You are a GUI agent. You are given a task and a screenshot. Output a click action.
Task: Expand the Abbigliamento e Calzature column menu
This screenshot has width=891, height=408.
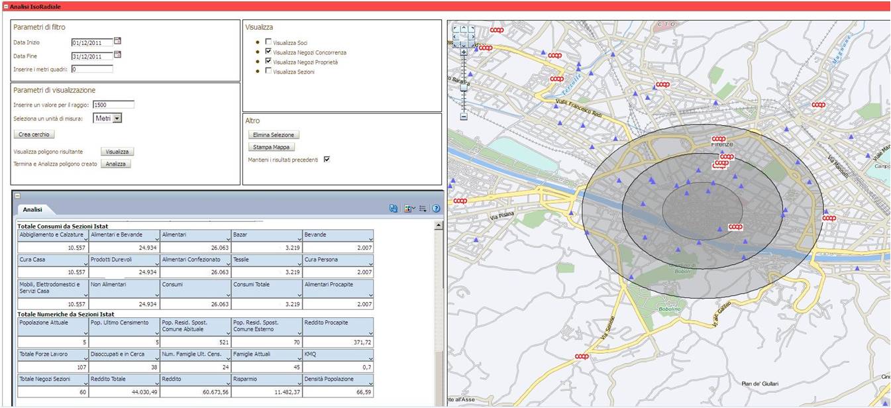click(85, 239)
